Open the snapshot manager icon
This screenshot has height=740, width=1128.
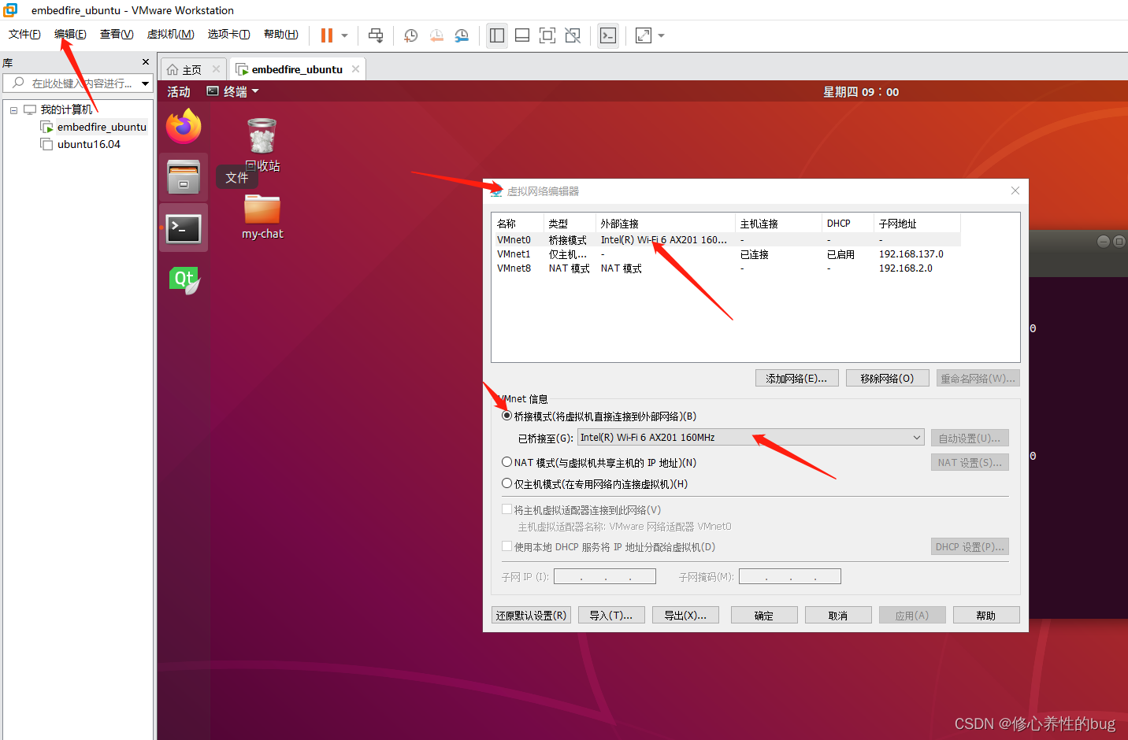(462, 35)
